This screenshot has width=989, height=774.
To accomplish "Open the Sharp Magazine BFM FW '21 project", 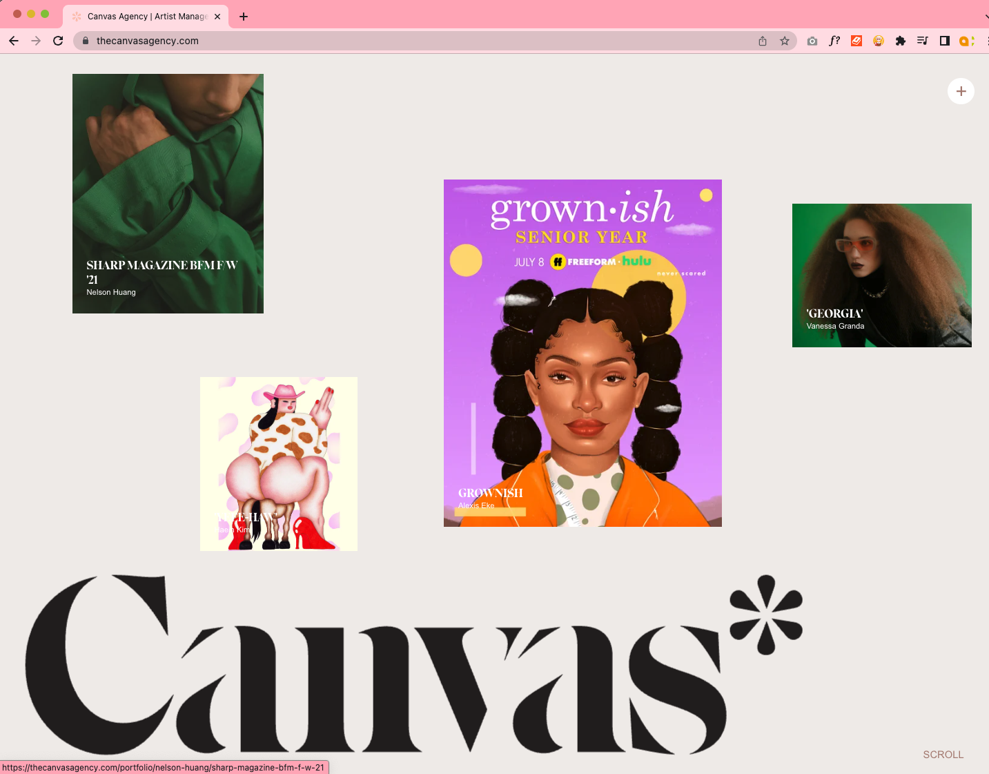I will click(168, 193).
